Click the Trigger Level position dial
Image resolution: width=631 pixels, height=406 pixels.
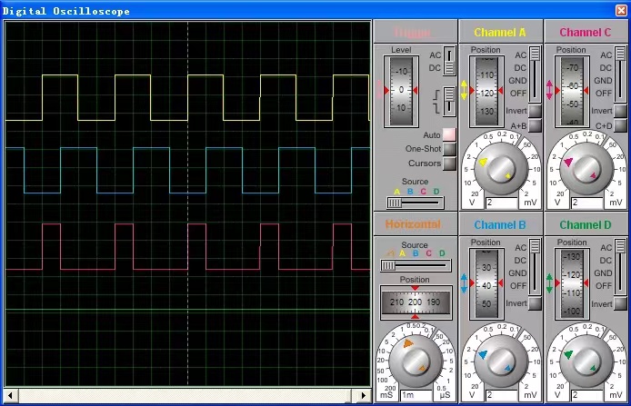[401, 92]
